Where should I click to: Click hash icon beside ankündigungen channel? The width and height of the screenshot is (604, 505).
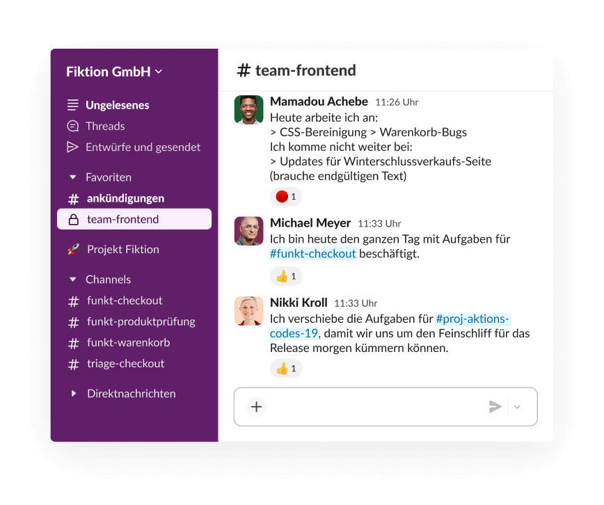(73, 199)
